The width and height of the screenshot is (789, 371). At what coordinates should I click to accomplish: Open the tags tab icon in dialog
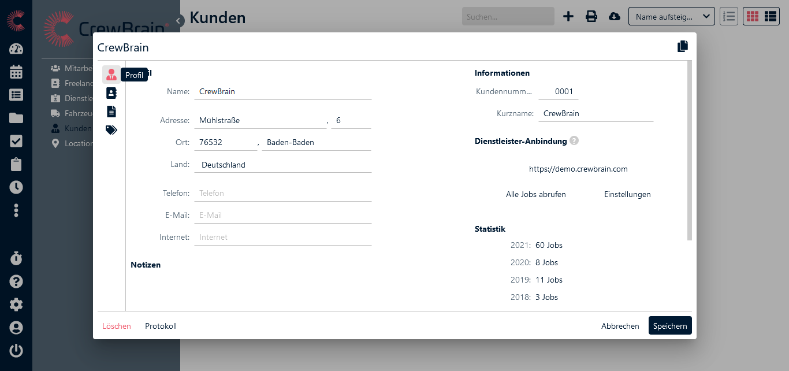coord(111,130)
